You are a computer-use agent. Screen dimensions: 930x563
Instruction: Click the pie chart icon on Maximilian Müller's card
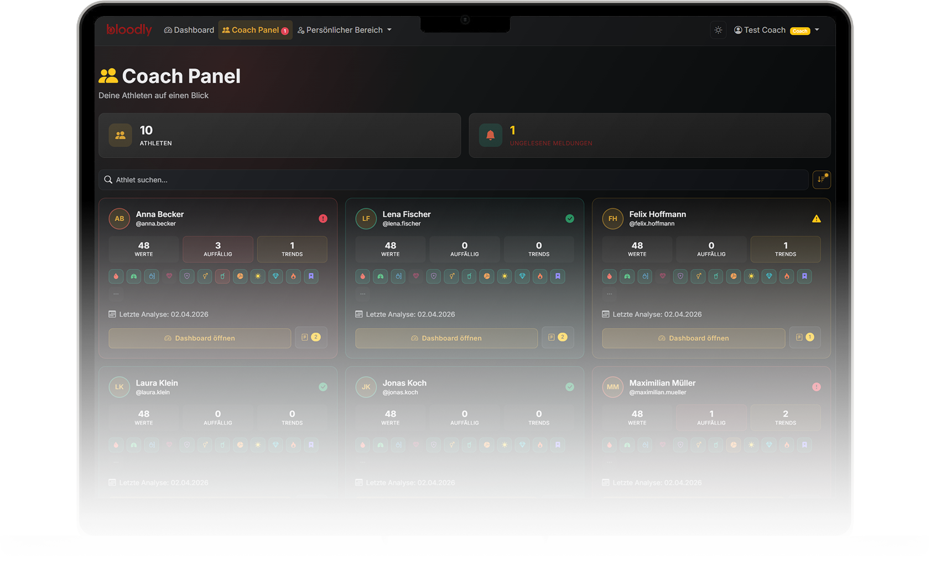point(734,445)
